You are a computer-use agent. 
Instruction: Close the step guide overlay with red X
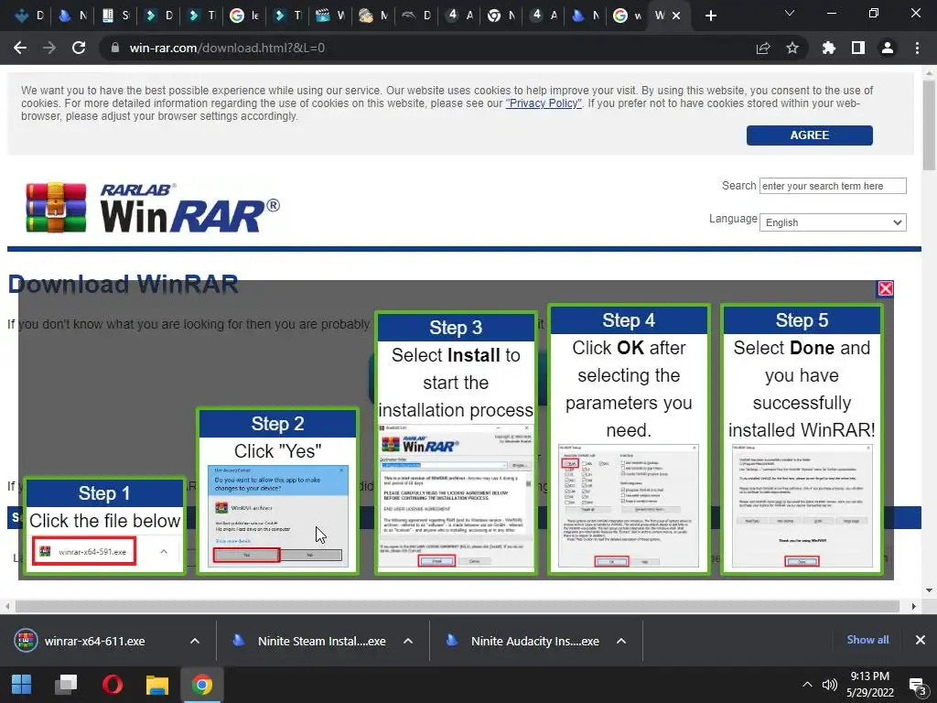coord(885,288)
